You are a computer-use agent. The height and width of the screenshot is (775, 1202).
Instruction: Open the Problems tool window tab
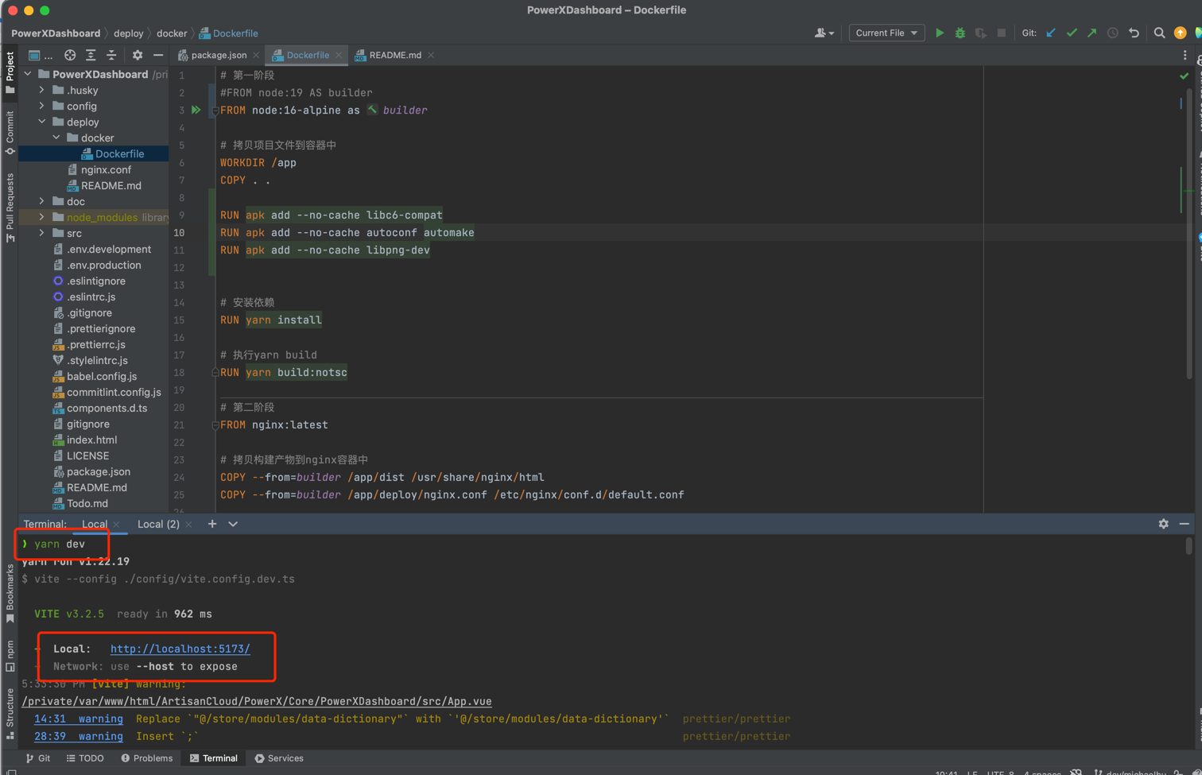click(x=147, y=758)
